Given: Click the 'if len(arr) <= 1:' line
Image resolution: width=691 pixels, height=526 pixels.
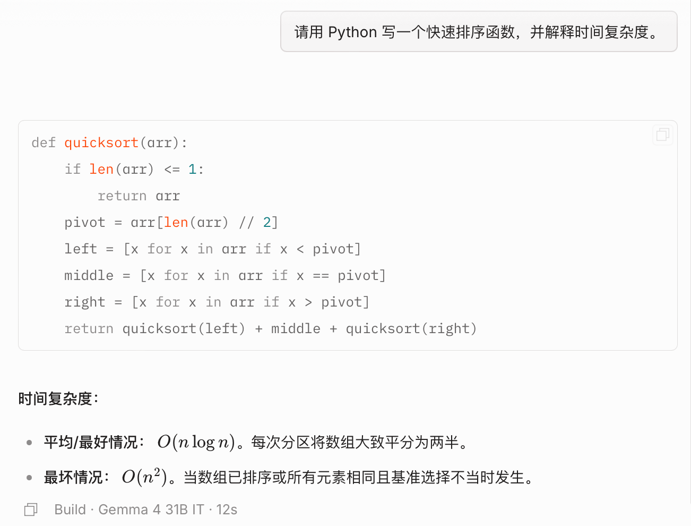Looking at the screenshot, I should (x=134, y=169).
